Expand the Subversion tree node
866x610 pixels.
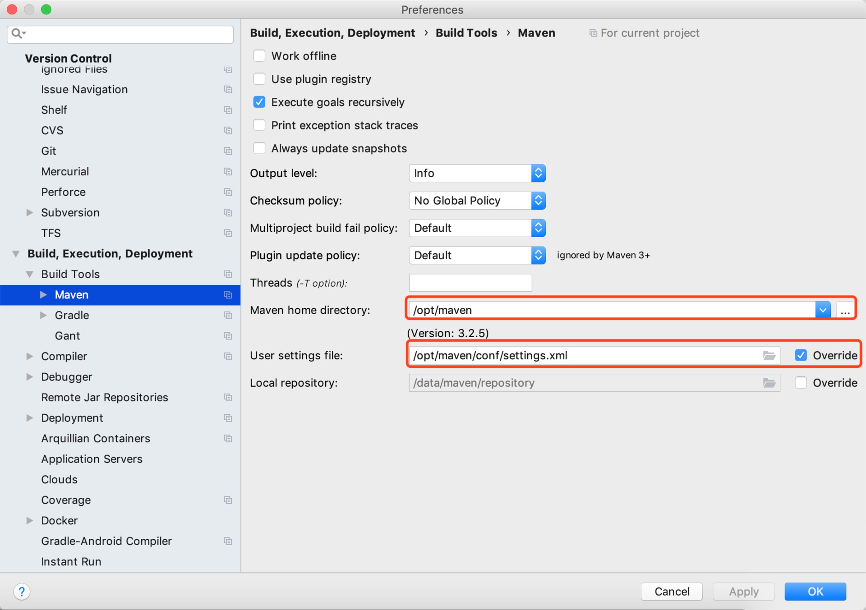click(x=30, y=212)
